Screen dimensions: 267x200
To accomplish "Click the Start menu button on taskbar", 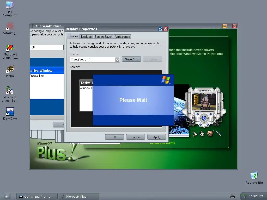I will point(7,196).
